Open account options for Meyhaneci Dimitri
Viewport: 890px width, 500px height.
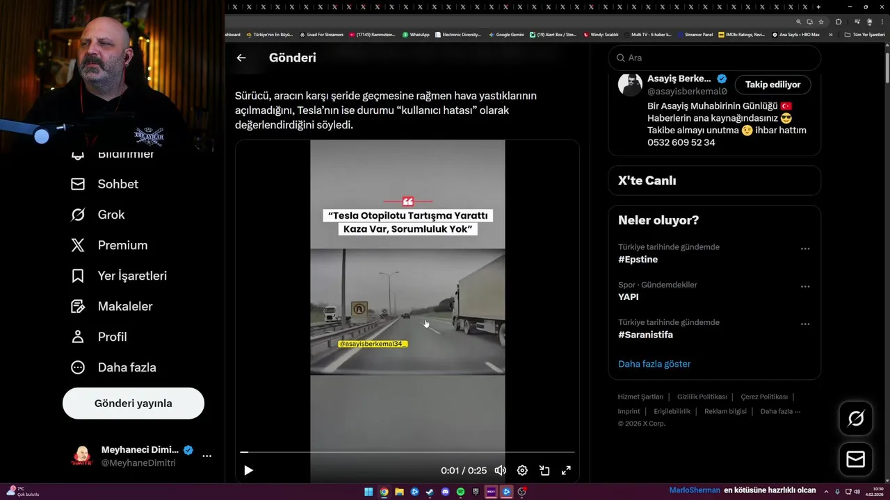click(207, 456)
